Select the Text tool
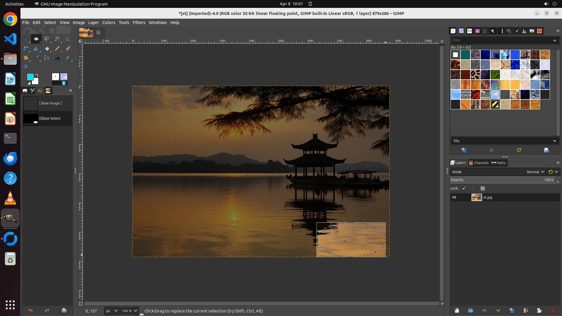The width and height of the screenshot is (562, 316). point(57,58)
